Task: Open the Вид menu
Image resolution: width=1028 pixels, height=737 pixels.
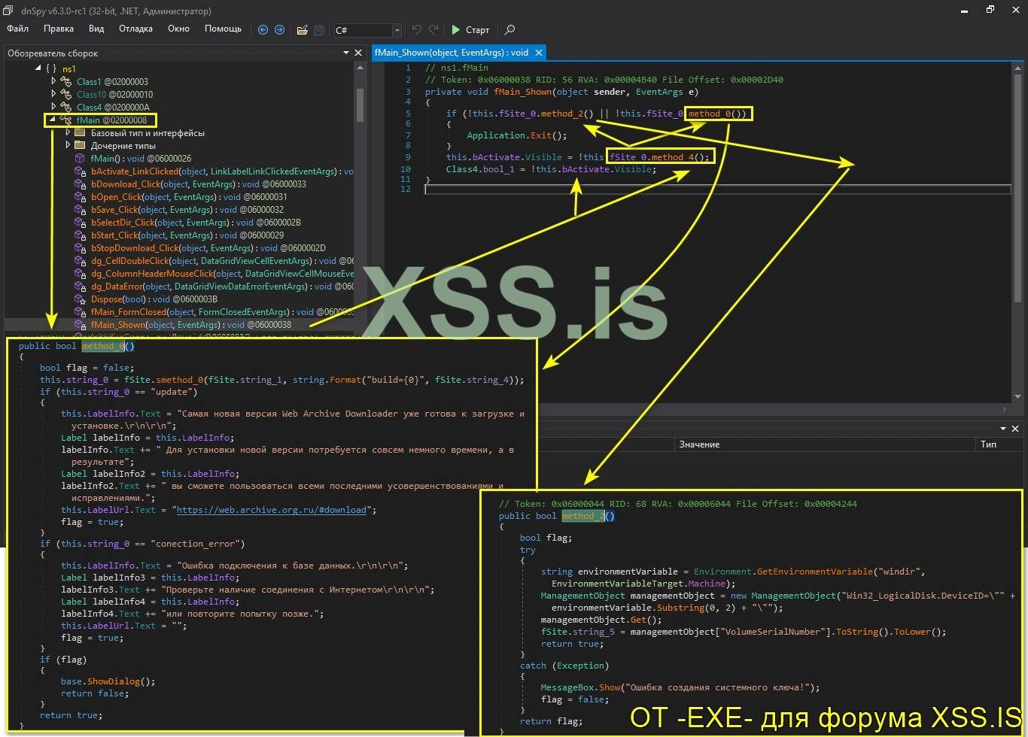Action: pos(96,29)
